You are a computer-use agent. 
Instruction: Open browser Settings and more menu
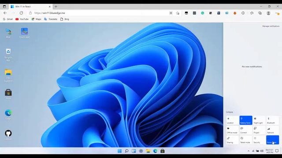277,13
